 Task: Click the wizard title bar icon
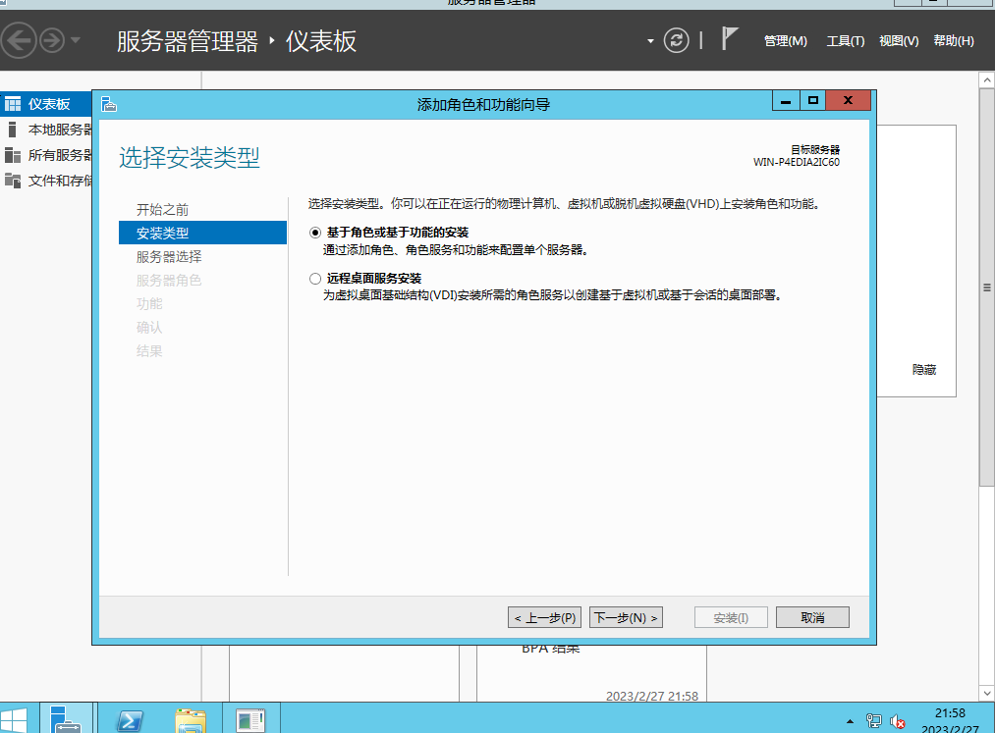pos(108,104)
